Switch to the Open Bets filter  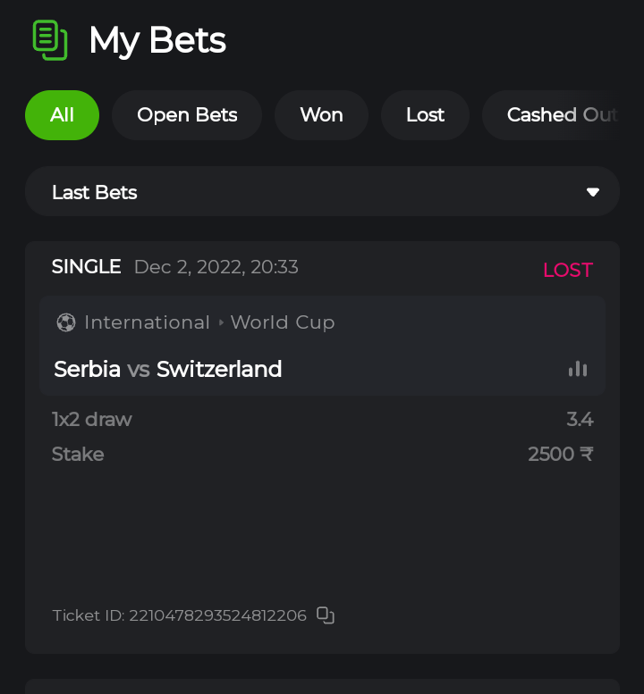point(187,115)
